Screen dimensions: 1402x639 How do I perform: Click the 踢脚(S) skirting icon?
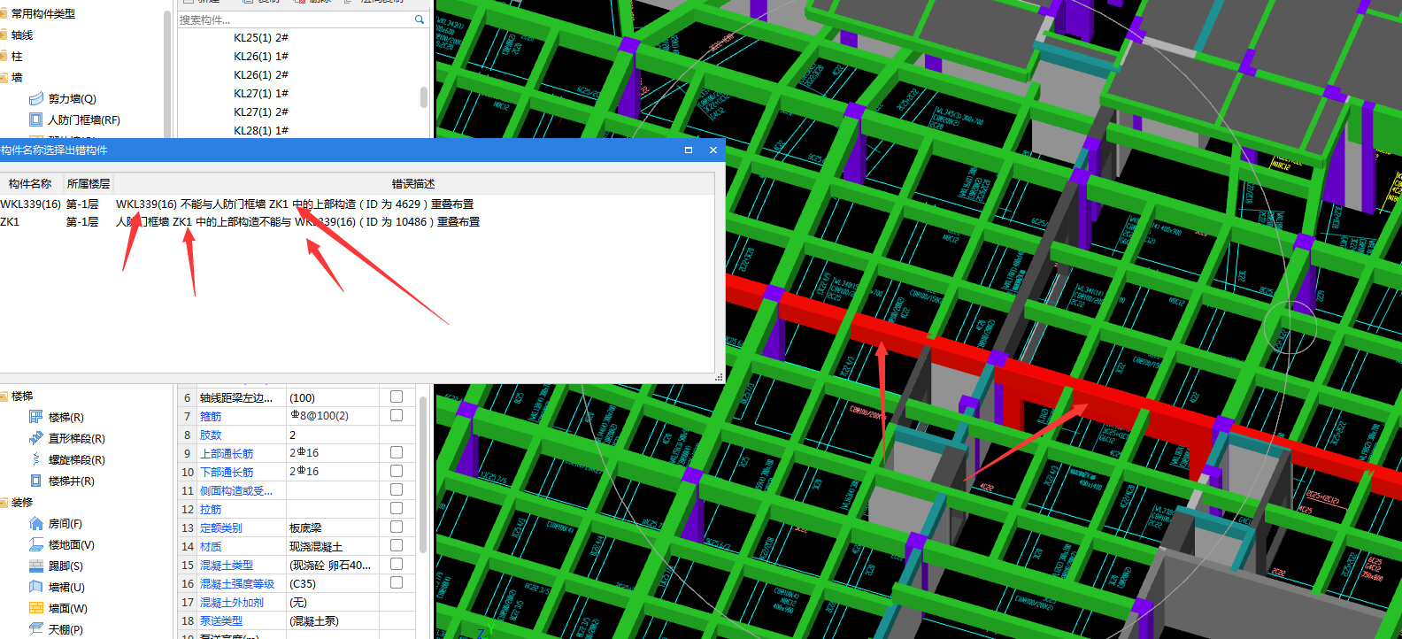click(x=36, y=566)
